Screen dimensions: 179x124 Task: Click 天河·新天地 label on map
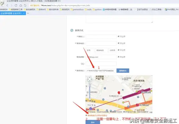tap(139, 81)
